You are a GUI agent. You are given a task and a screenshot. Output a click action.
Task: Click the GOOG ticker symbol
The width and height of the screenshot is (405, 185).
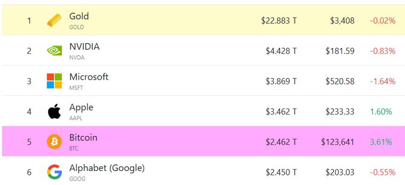77,179
